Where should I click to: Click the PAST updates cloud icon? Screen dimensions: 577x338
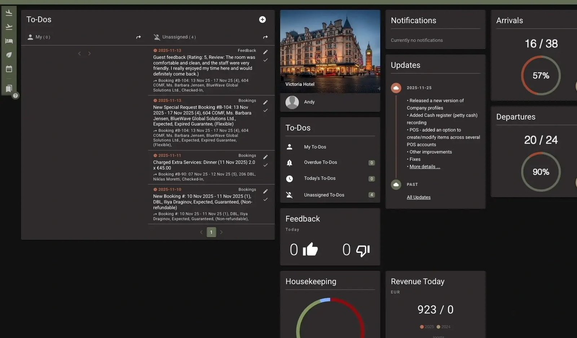pos(396,185)
